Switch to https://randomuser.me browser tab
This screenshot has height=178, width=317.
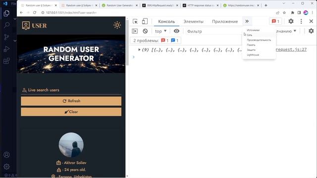click(241, 5)
